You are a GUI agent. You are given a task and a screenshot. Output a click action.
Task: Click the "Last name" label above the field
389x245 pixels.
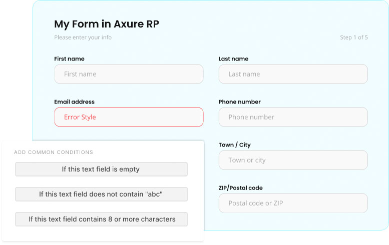coord(233,58)
